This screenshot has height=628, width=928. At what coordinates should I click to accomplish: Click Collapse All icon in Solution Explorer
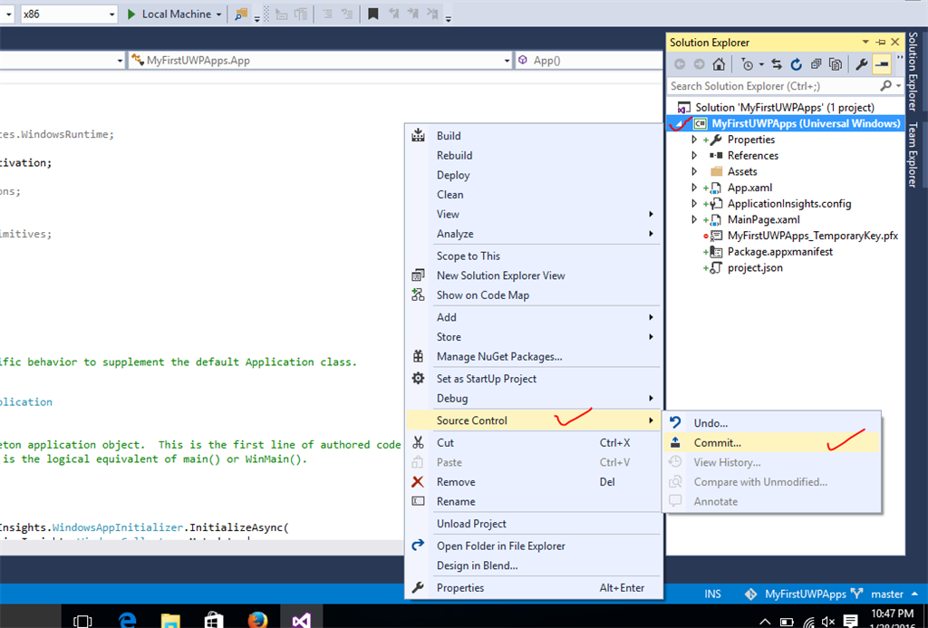pyautogui.click(x=815, y=64)
